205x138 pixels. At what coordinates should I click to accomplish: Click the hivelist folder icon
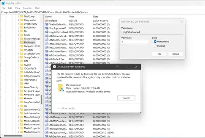coord(22,65)
